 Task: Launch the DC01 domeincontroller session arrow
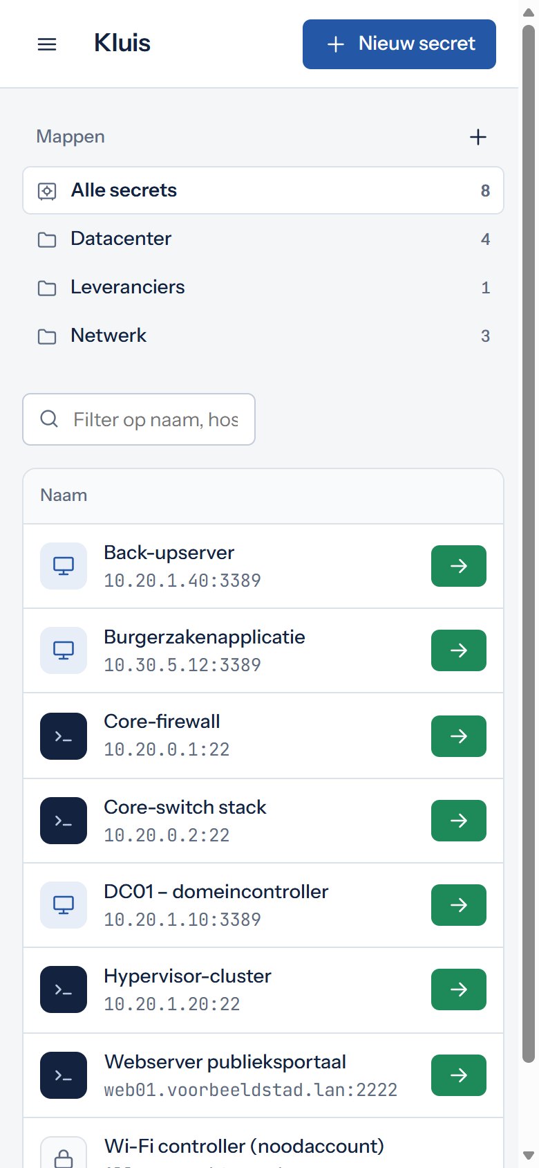[x=459, y=905]
